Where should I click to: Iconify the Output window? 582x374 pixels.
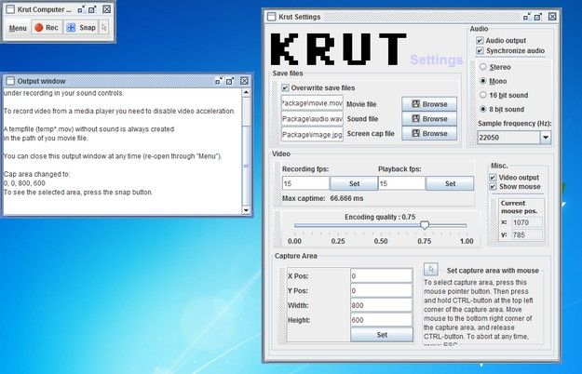coord(219,81)
